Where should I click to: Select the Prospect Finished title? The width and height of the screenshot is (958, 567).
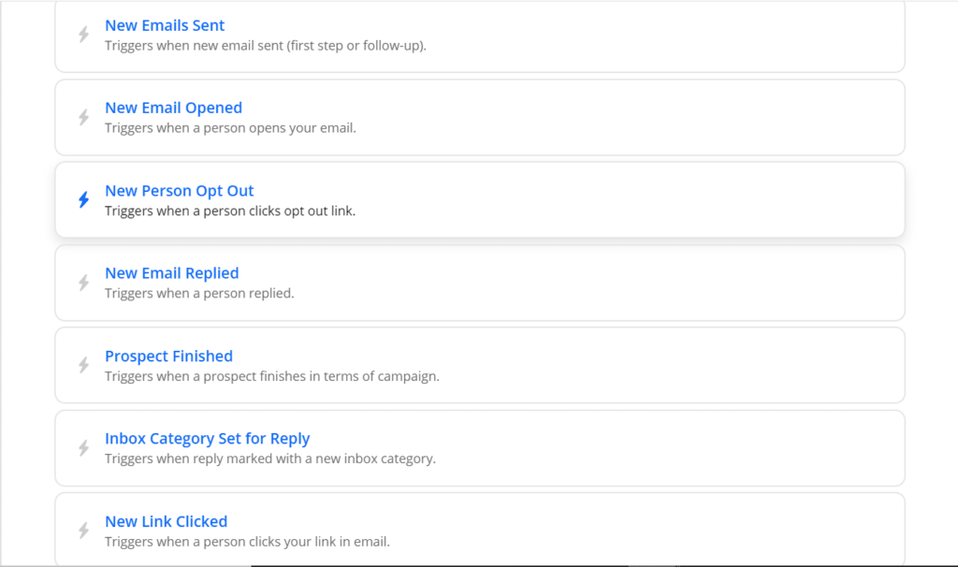coord(168,356)
